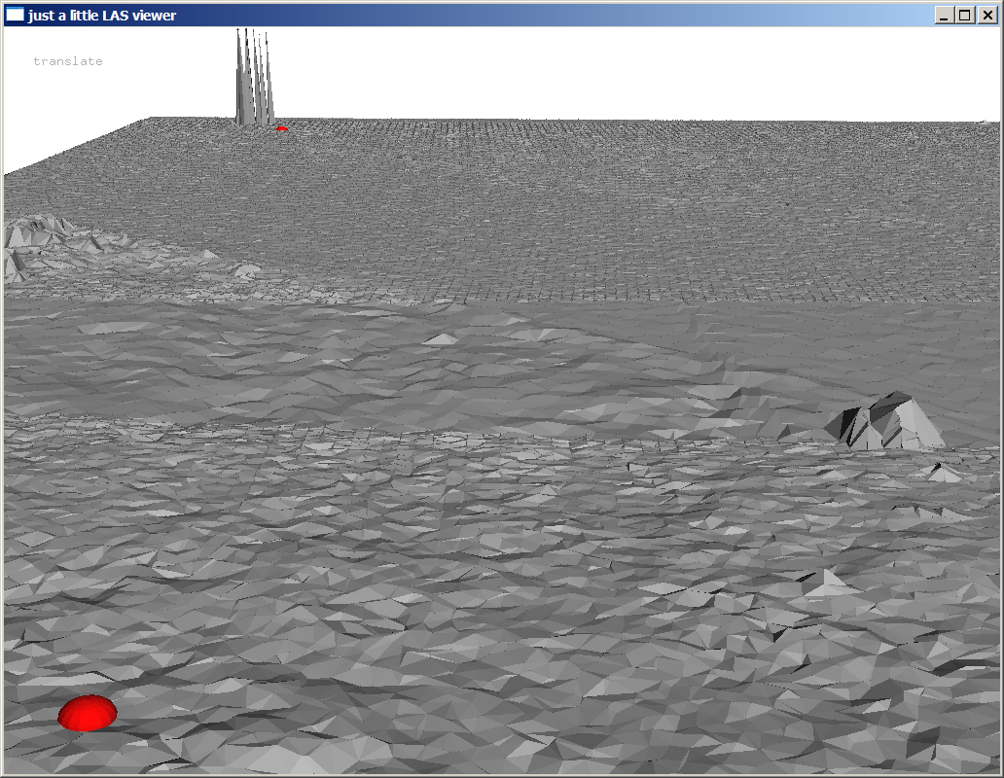
Task: Select the small triangular bump below dark mound
Action: click(942, 473)
